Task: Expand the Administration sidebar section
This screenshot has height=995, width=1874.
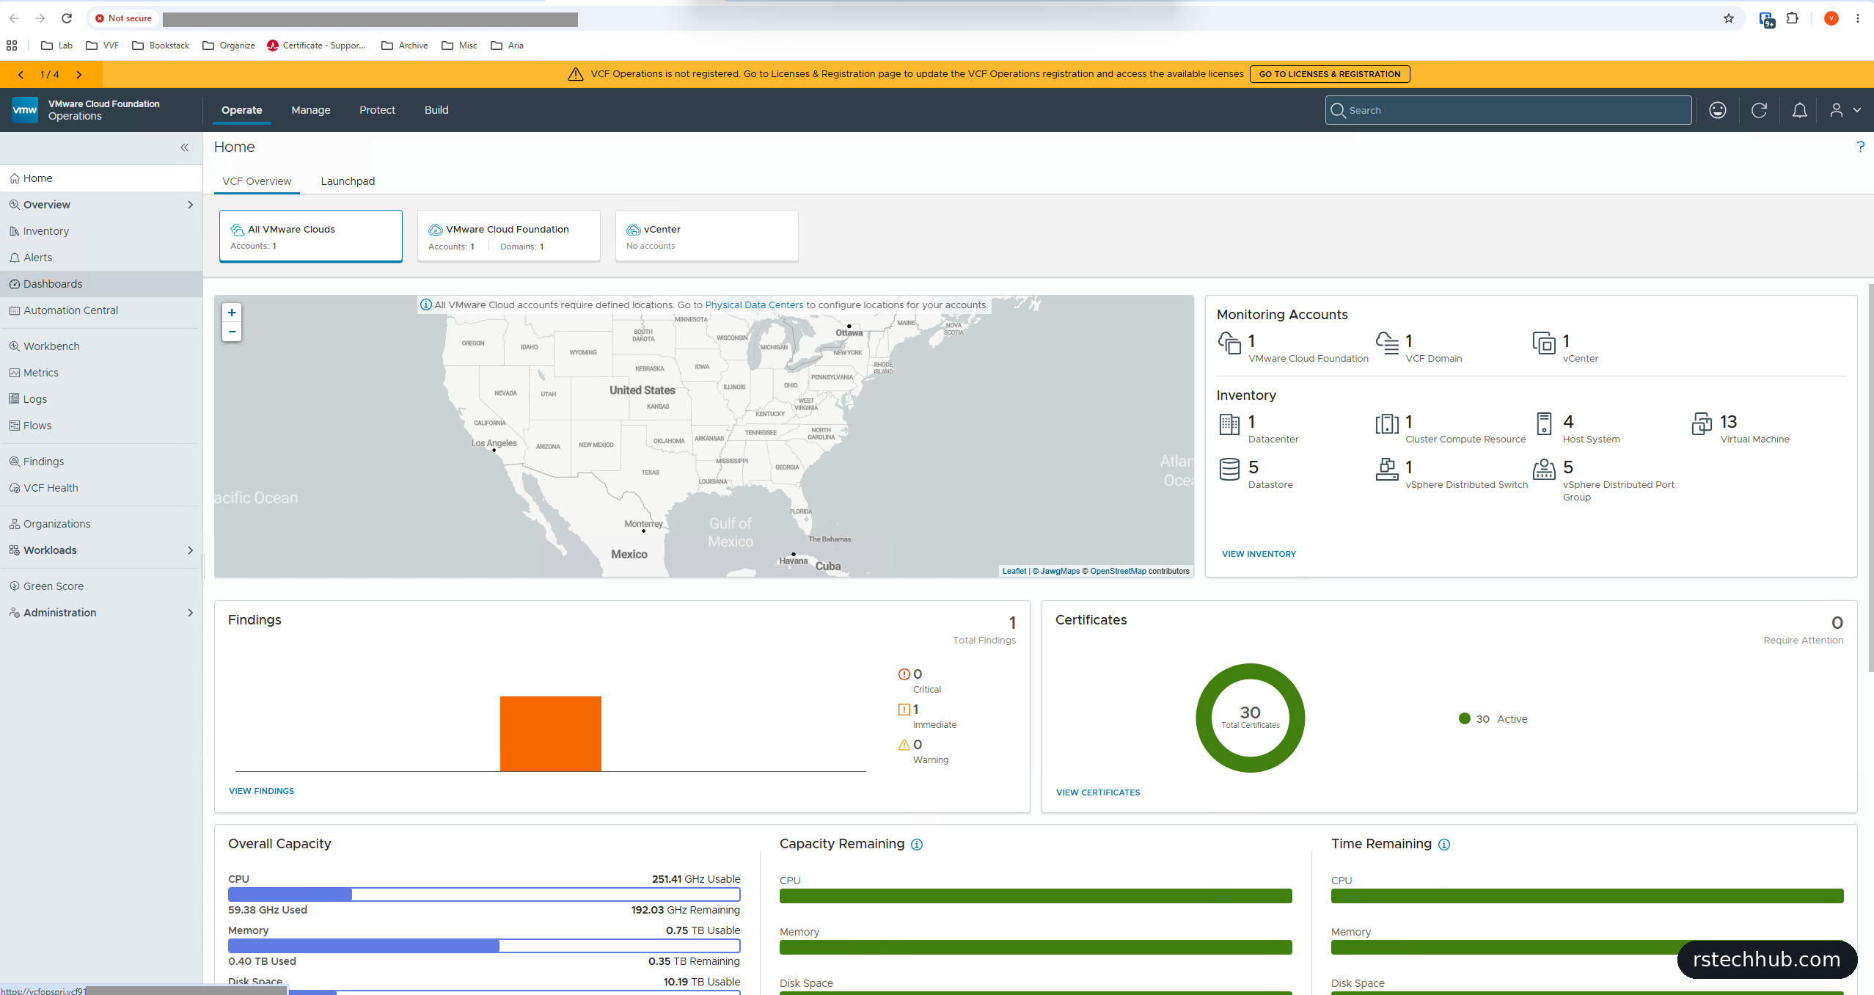Action: pos(190,613)
